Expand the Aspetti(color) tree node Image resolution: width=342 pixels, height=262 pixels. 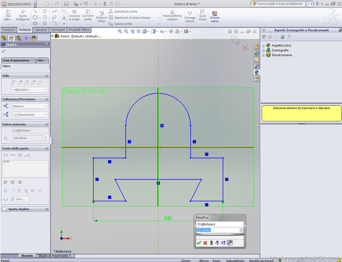pyautogui.click(x=263, y=45)
